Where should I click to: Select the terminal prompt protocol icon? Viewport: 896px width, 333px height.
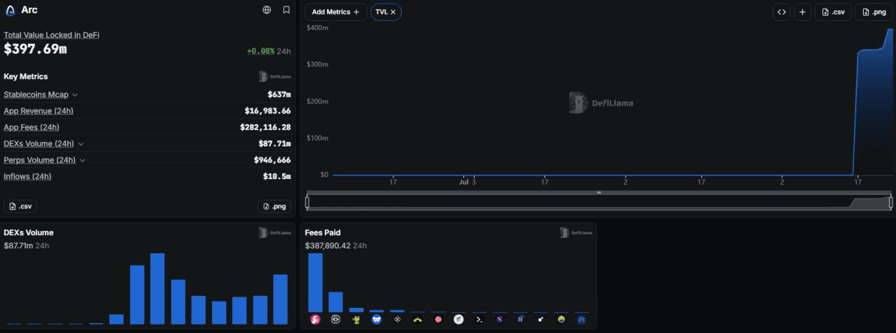click(479, 320)
